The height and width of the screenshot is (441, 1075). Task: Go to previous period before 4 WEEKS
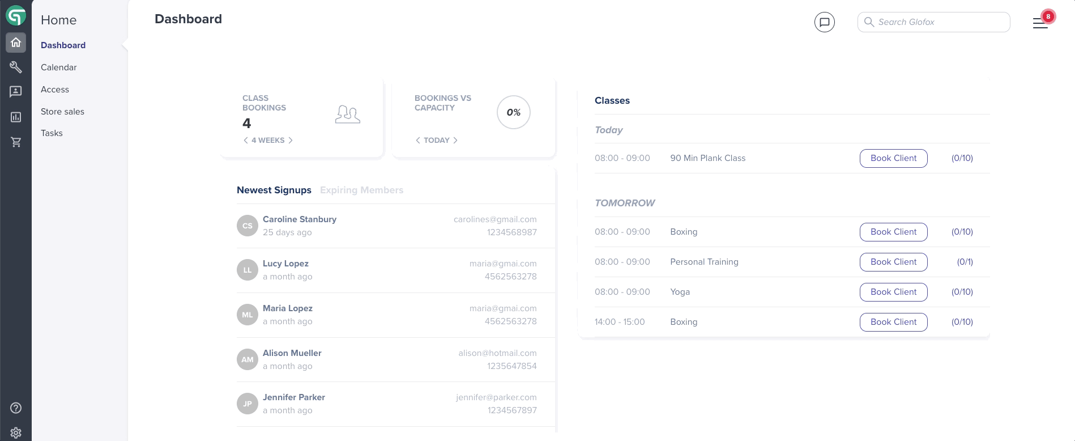click(246, 140)
